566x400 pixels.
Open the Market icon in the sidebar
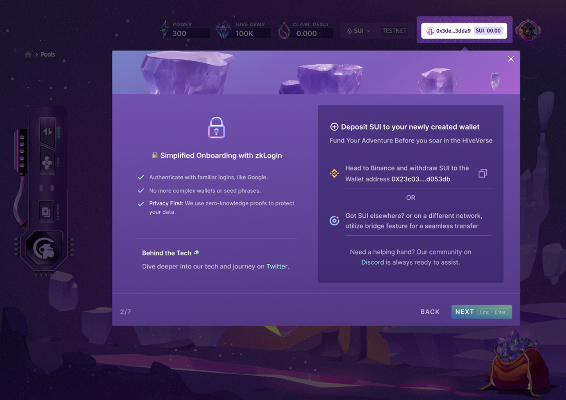coord(46,212)
